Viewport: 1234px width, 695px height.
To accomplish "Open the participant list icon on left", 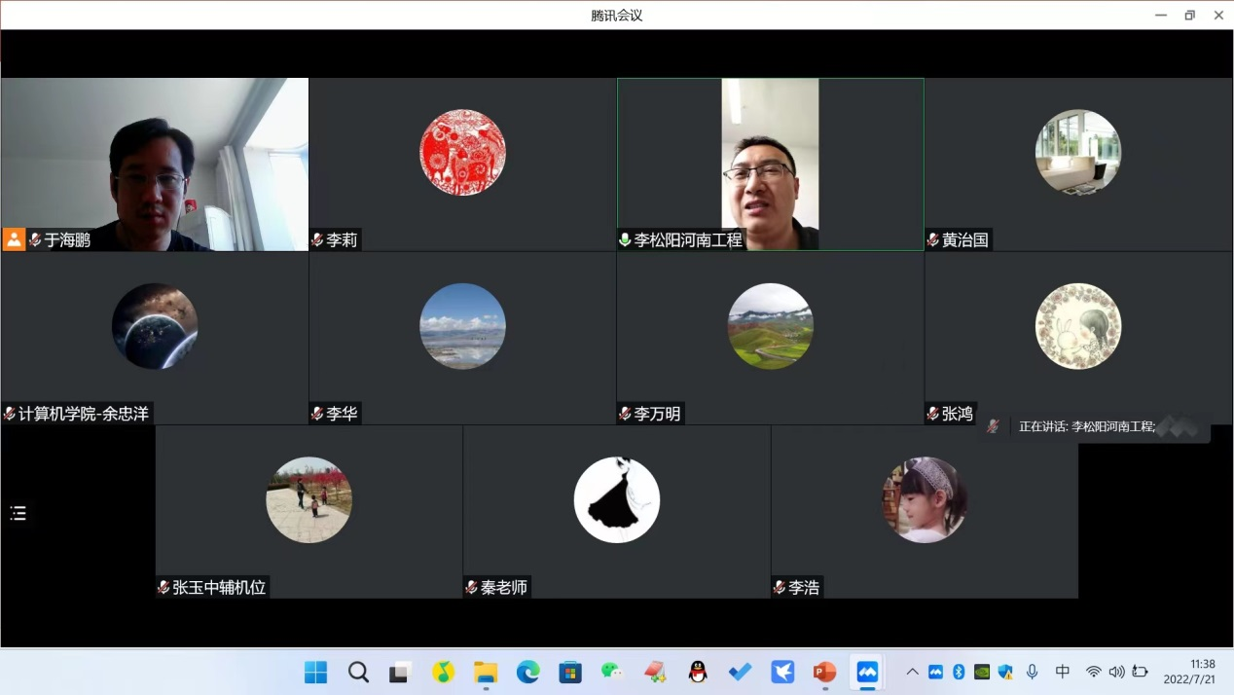I will [x=18, y=513].
